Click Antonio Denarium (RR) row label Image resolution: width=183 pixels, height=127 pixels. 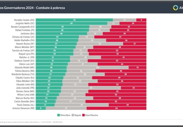23,108
